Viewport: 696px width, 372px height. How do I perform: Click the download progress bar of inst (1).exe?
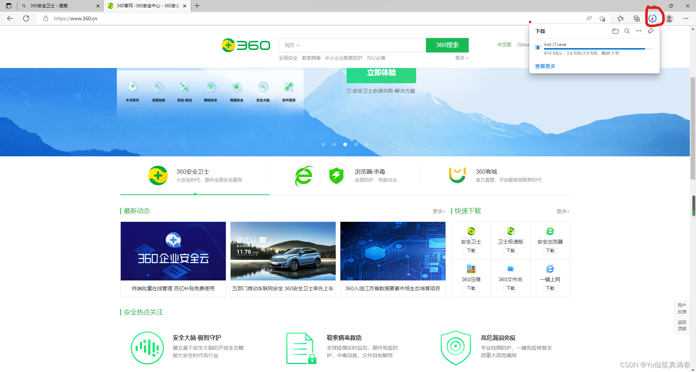[599, 49]
